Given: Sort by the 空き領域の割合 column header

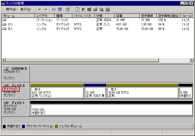Looking at the screenshot, I should coord(169,16).
